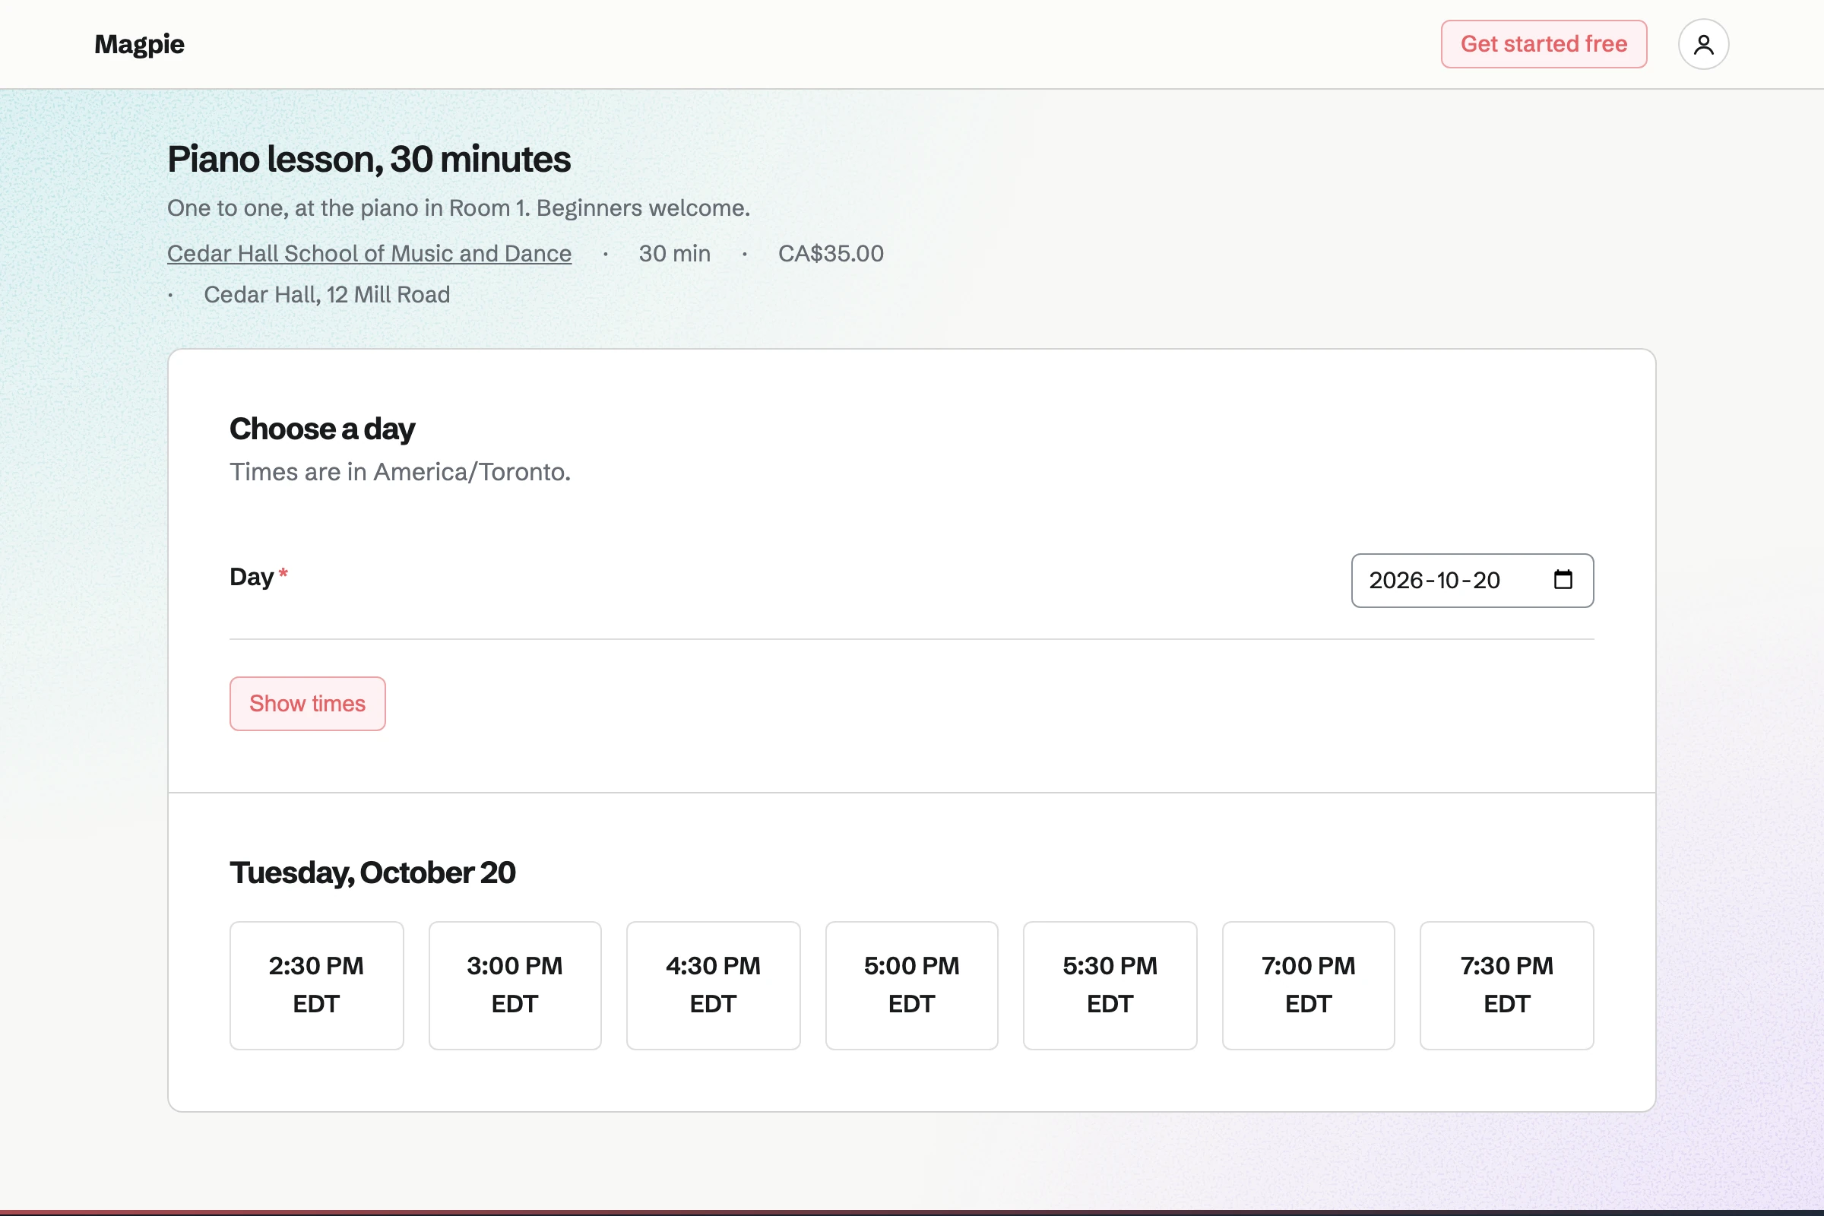Pick the 7:30 PM EDT time

point(1507,985)
